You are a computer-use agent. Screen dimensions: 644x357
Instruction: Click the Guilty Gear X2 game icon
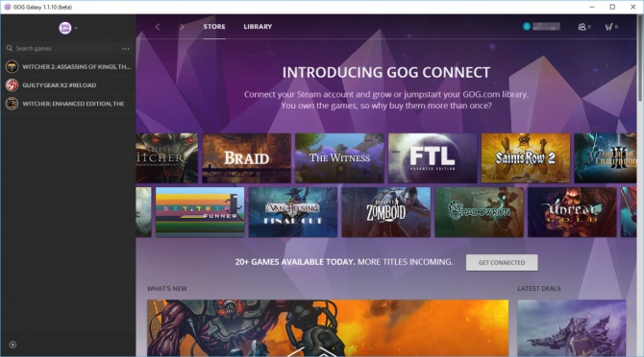click(12, 84)
